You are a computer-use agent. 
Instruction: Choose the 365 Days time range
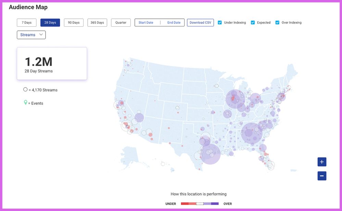[97, 23]
